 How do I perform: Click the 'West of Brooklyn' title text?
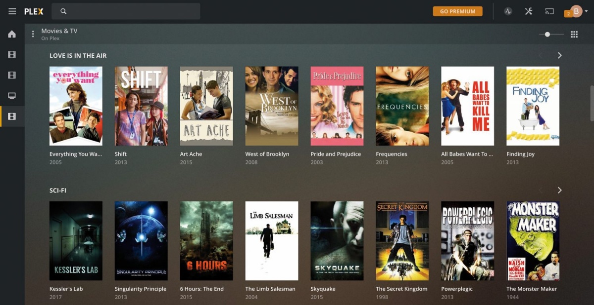tap(267, 154)
